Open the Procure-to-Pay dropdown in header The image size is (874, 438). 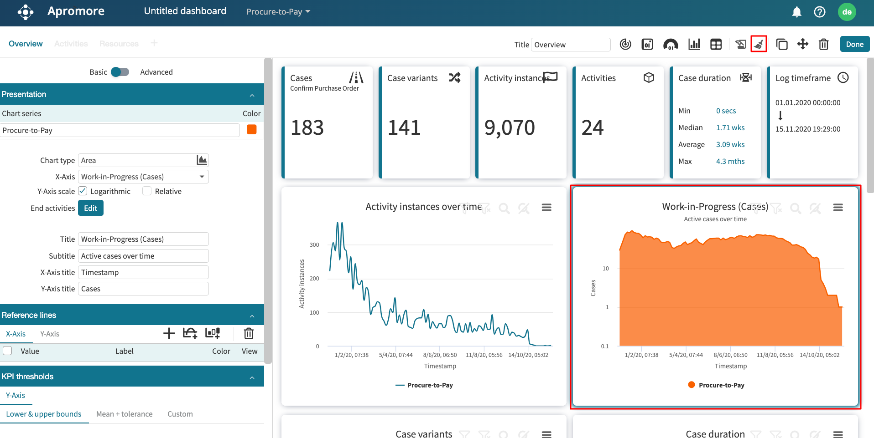point(278,12)
